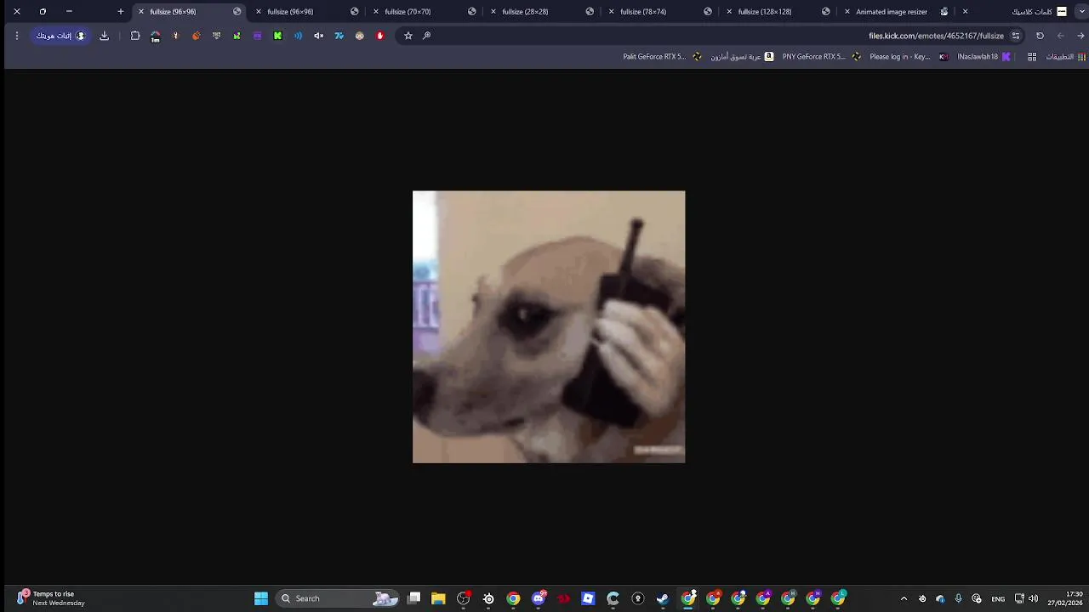Screen dimensions: 1089x612
Task: Bookmark this page with the star icon
Action: pos(408,36)
